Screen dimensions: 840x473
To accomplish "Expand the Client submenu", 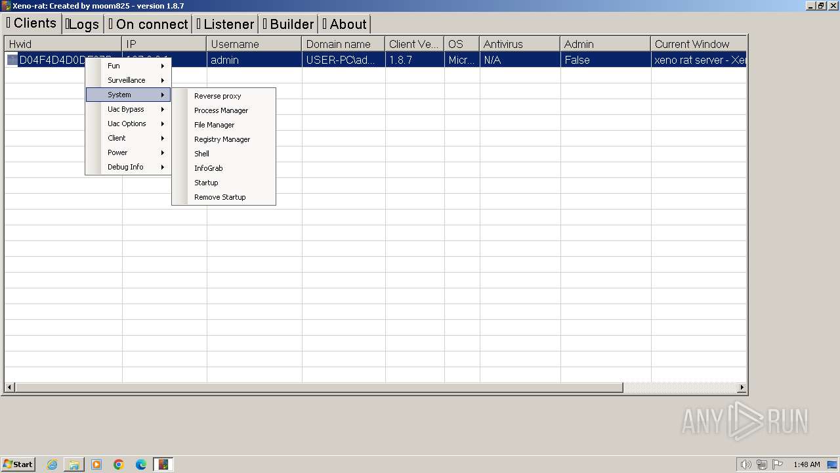I will pyautogui.click(x=128, y=138).
